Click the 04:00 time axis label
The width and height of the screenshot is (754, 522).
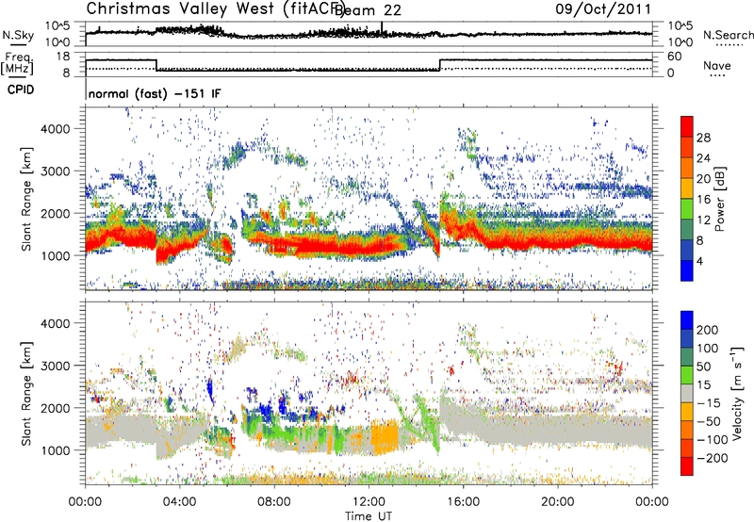tap(179, 502)
